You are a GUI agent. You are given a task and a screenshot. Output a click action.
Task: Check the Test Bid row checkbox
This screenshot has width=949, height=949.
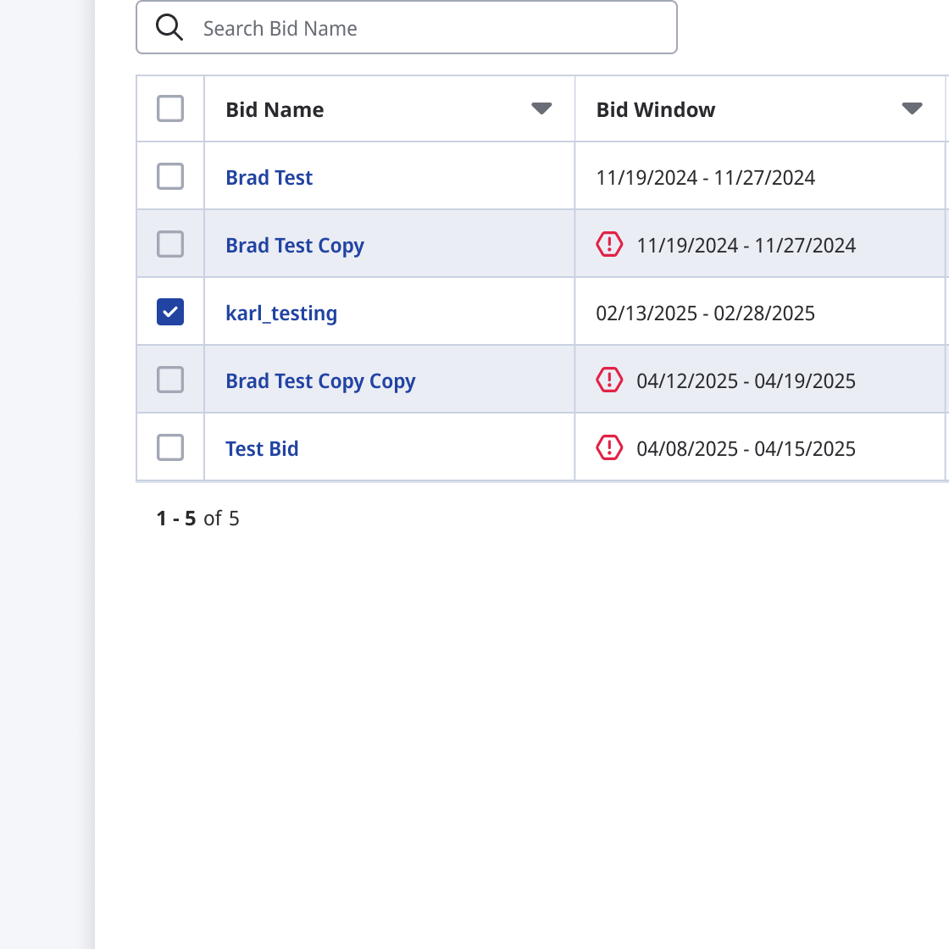(x=170, y=448)
